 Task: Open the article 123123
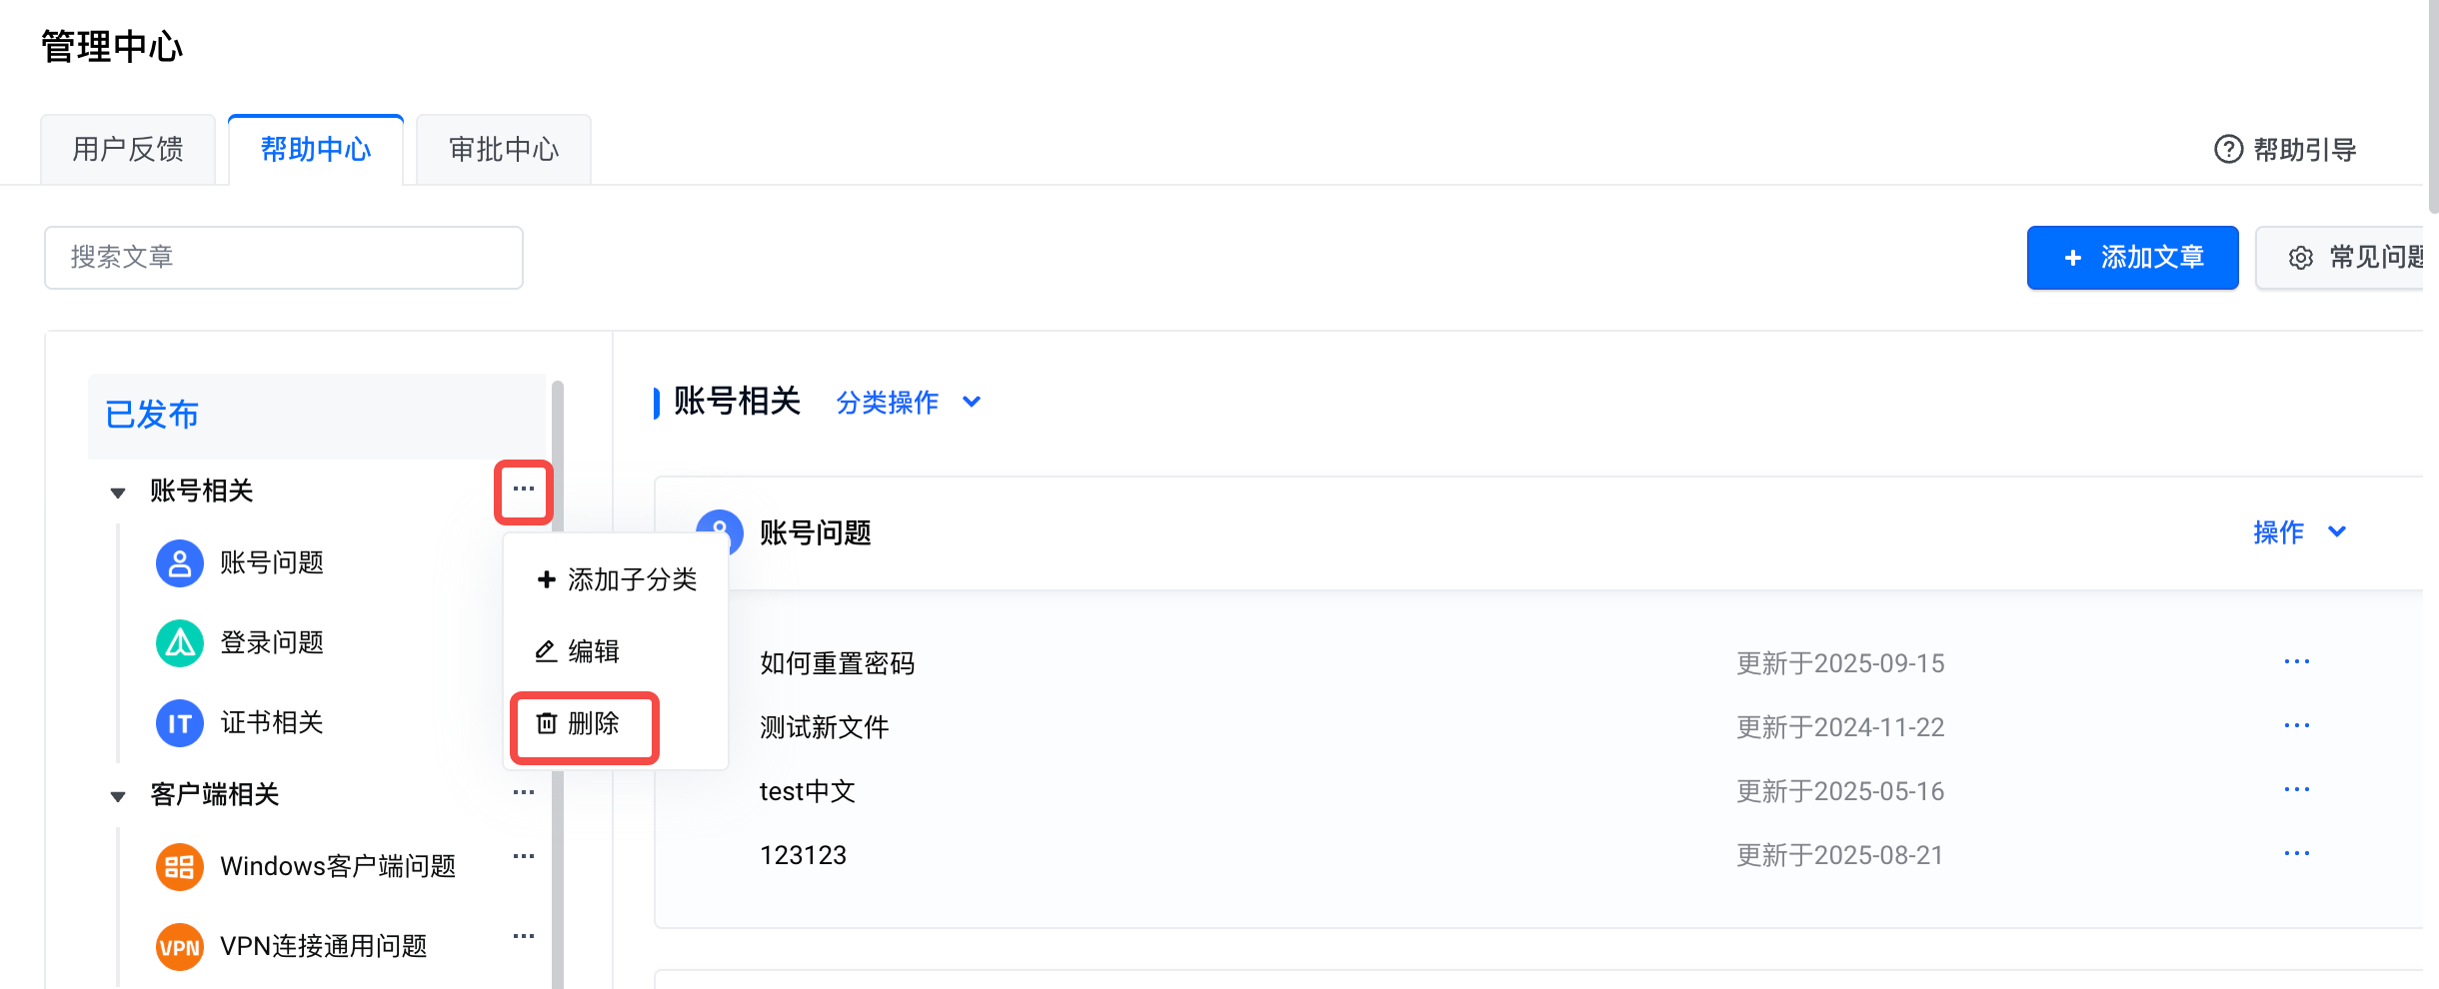pyautogui.click(x=804, y=856)
